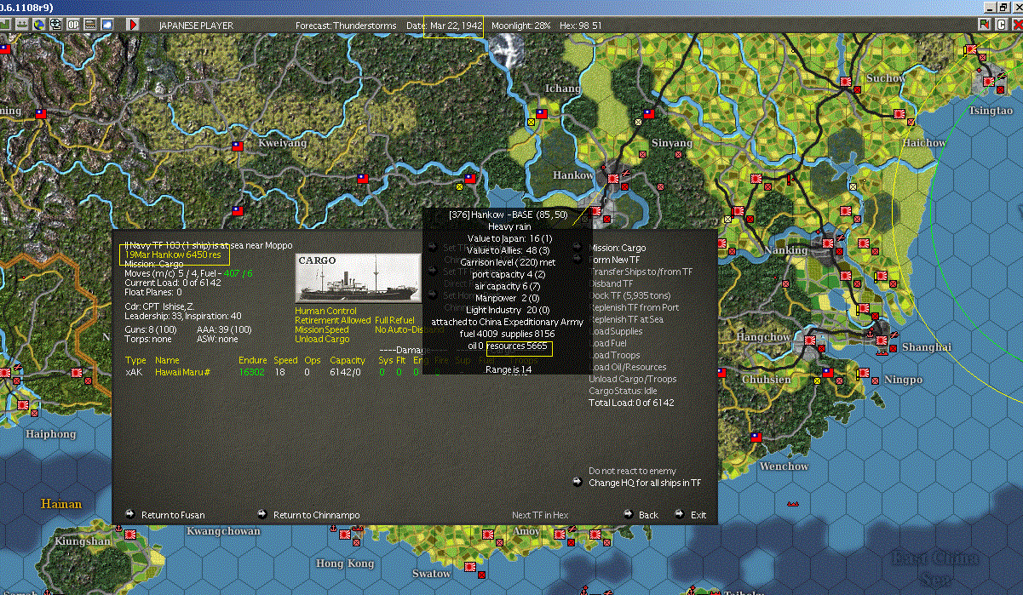The height and width of the screenshot is (595, 1023).
Task: Select the Haichow base marker on map
Action: point(899,113)
